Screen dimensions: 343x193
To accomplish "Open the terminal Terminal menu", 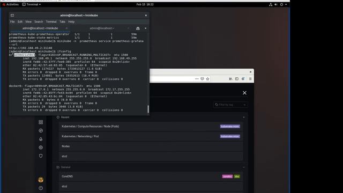I will click(51, 21).
